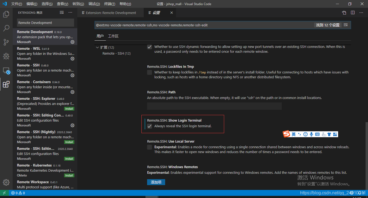Click Sogou input method S logo
Screen dimensions: 368x198
click(x=286, y=134)
